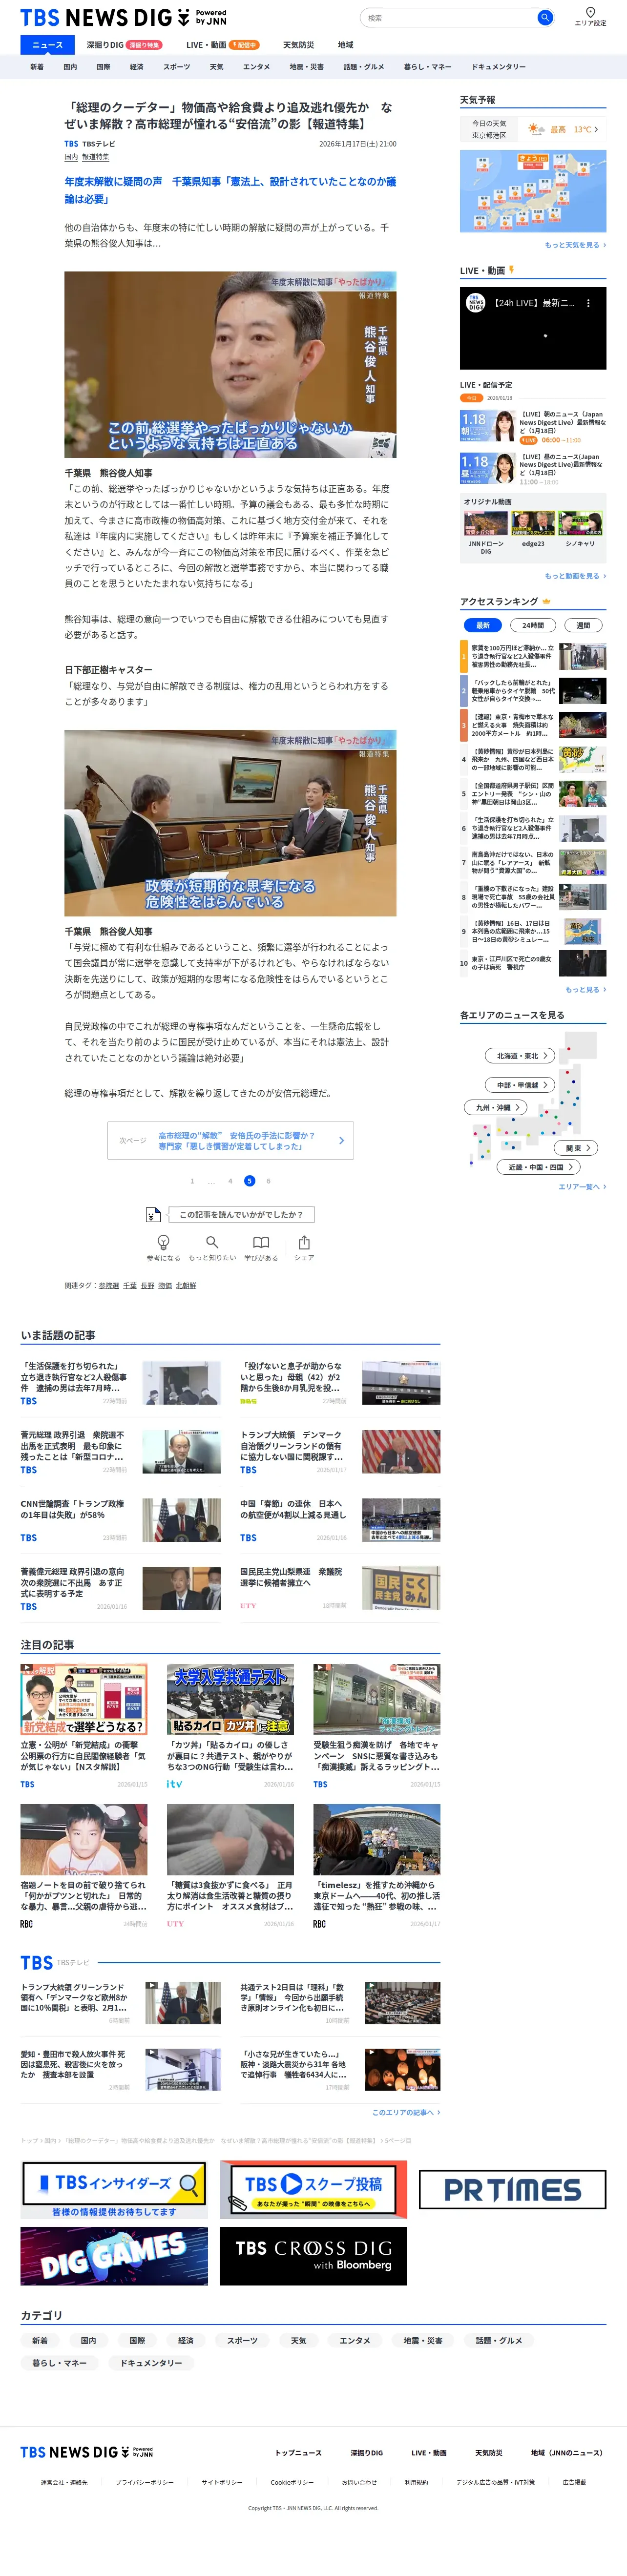The image size is (627, 2576).
Task: Click the 参考になる lightbulb reaction icon
Action: 163,1242
